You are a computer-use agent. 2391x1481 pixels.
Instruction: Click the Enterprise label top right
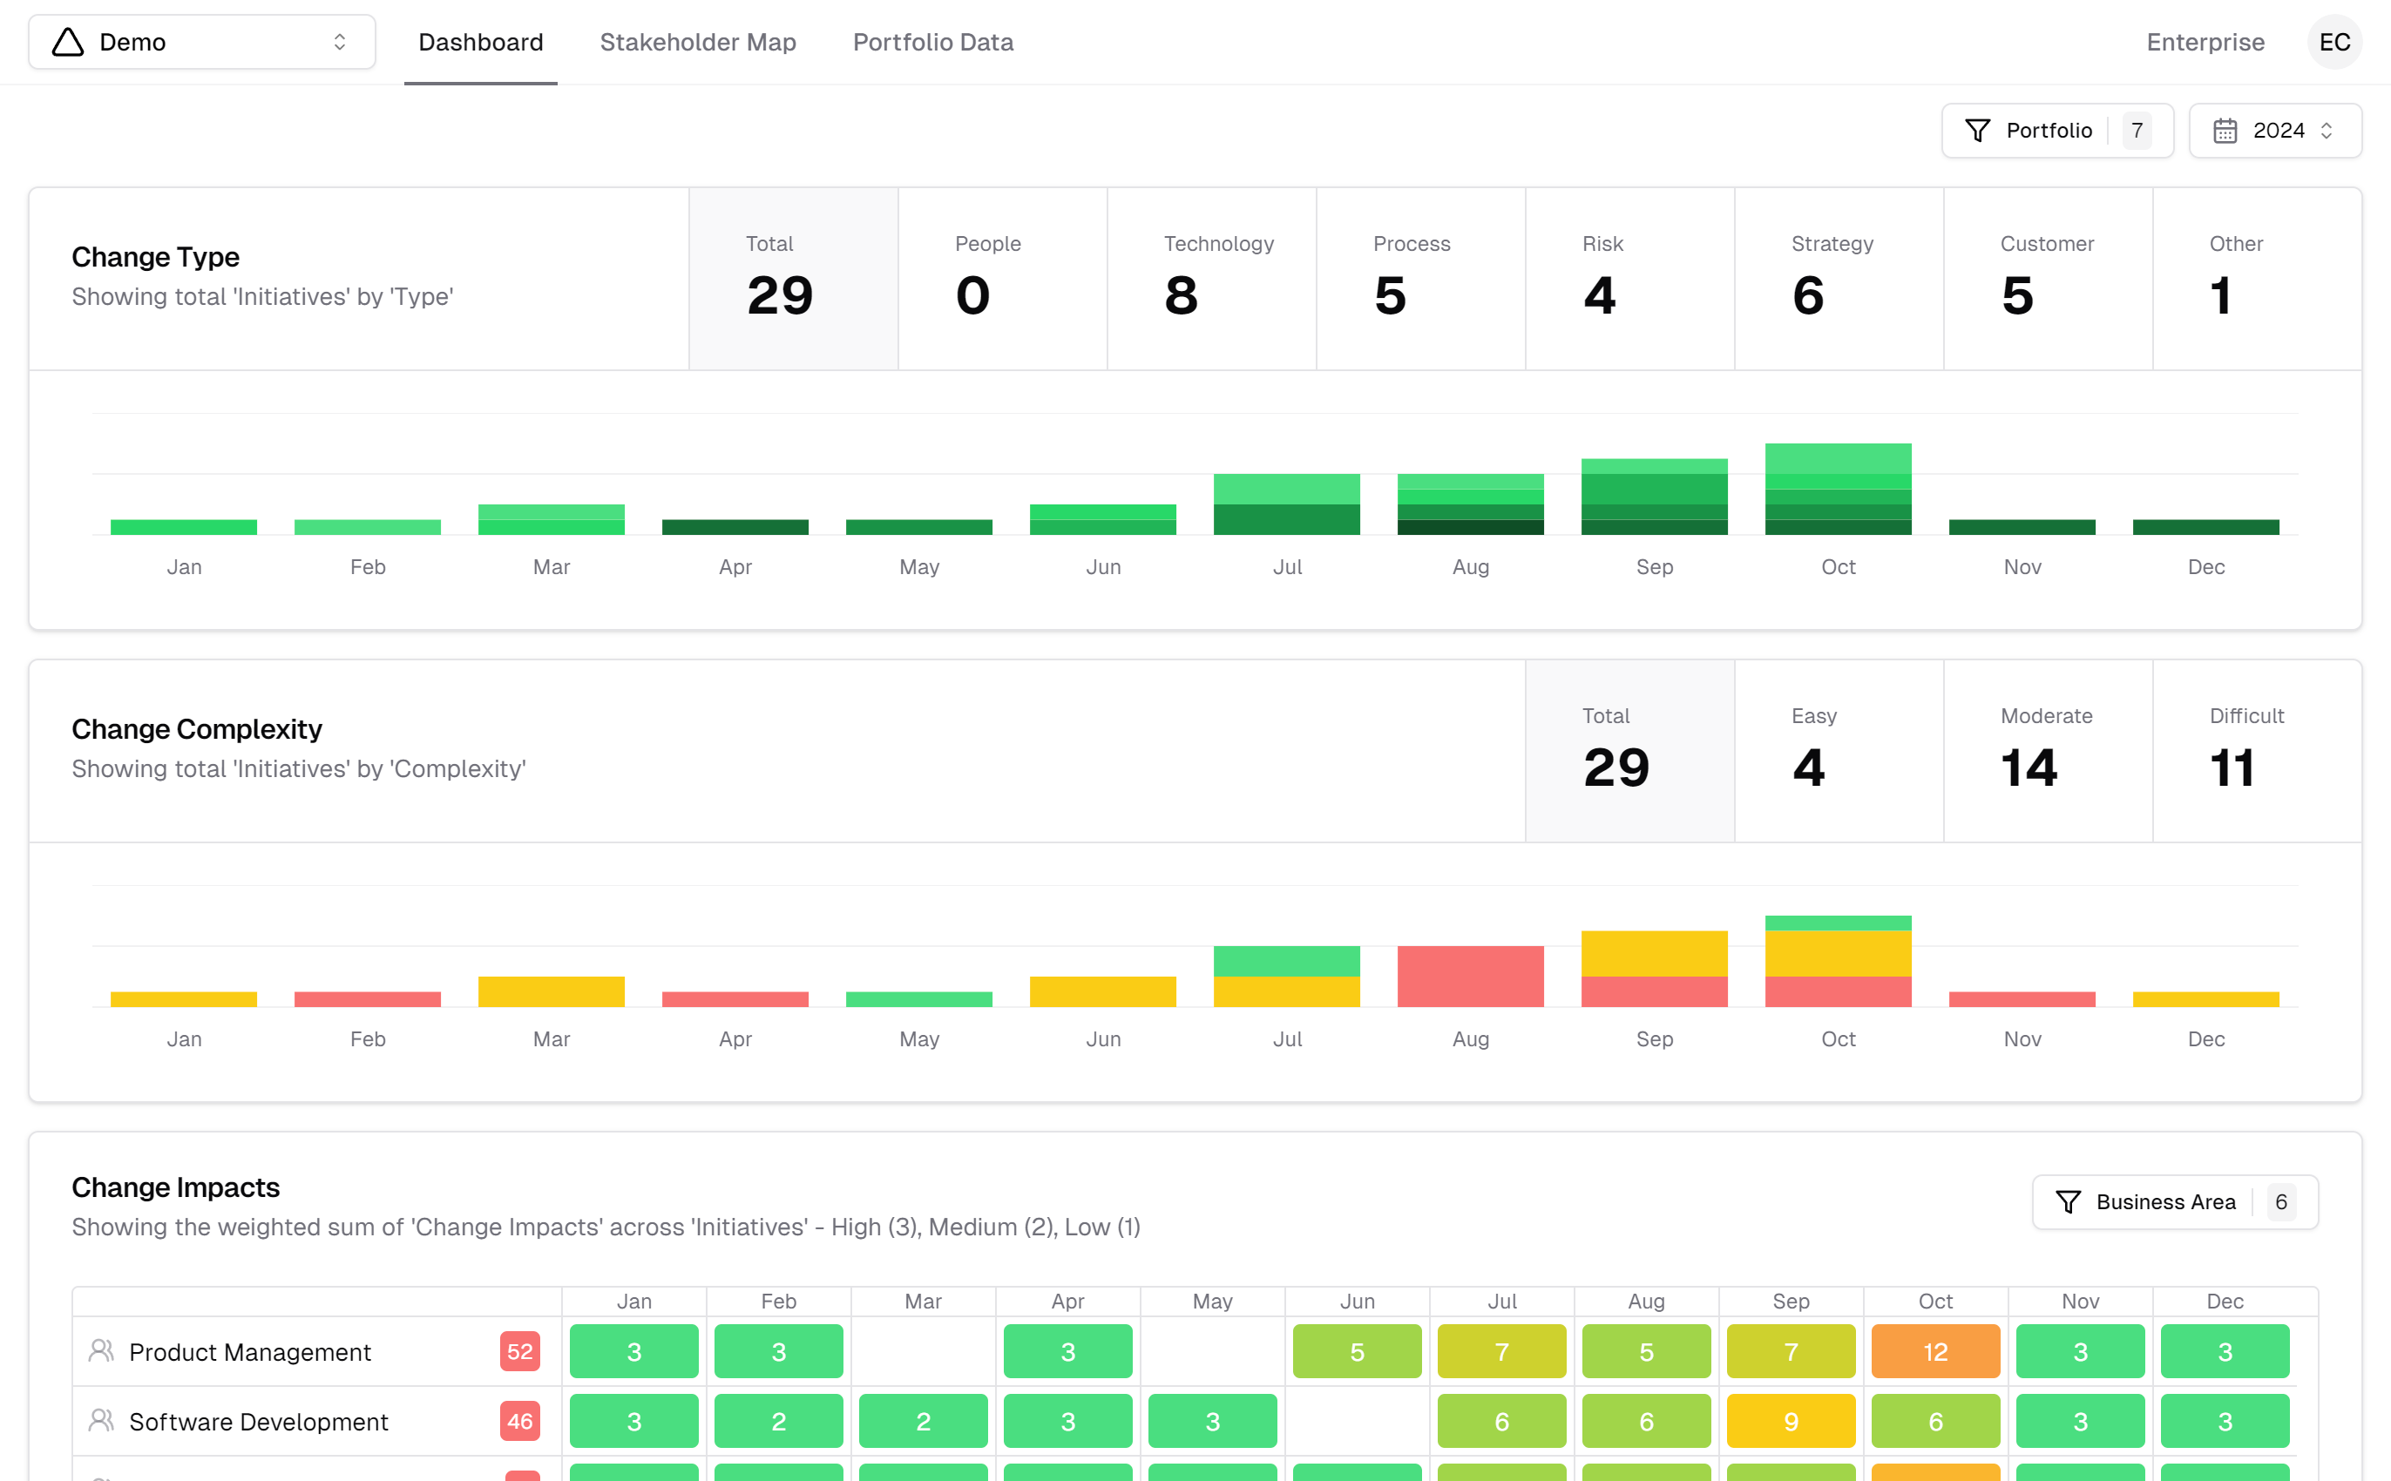[2205, 41]
